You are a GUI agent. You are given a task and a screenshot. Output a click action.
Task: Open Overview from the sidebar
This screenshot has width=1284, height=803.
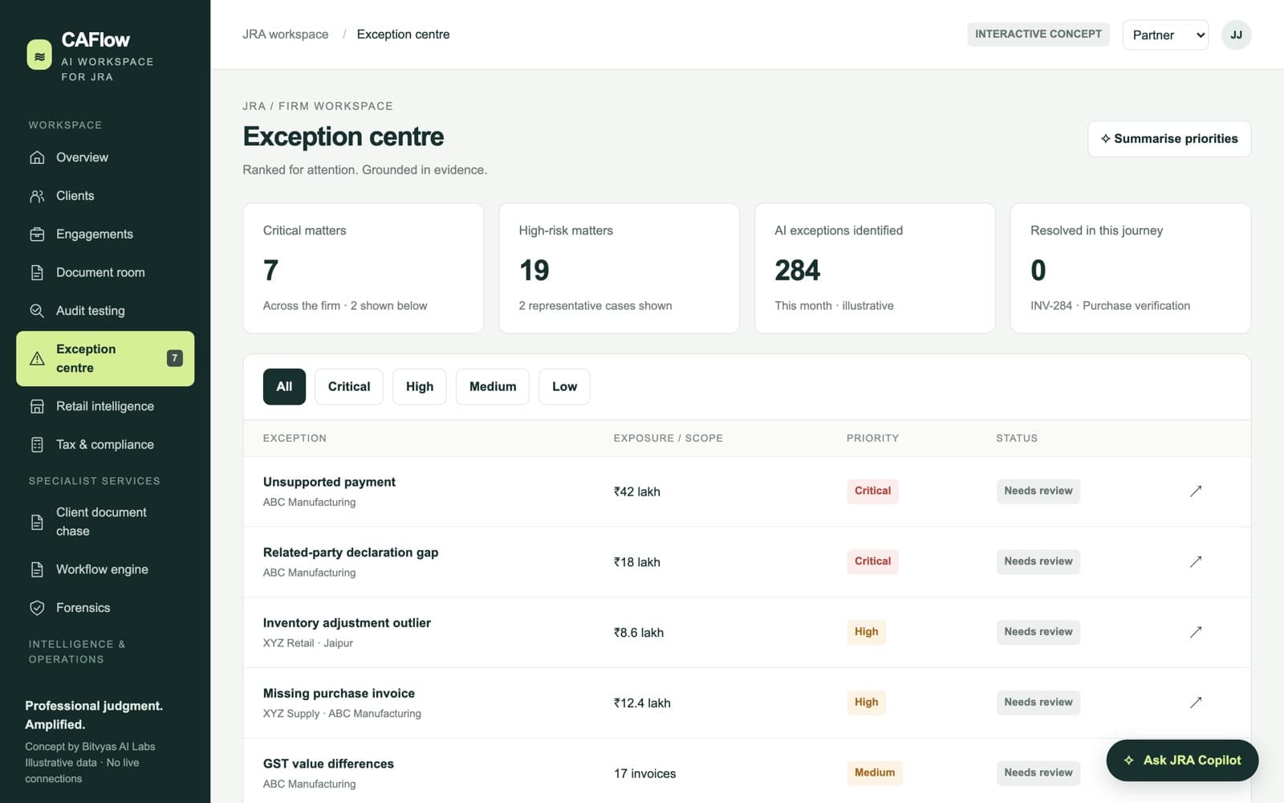(x=105, y=157)
